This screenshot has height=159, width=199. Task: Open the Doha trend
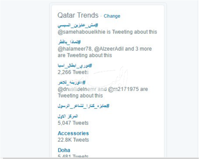(x=64, y=150)
